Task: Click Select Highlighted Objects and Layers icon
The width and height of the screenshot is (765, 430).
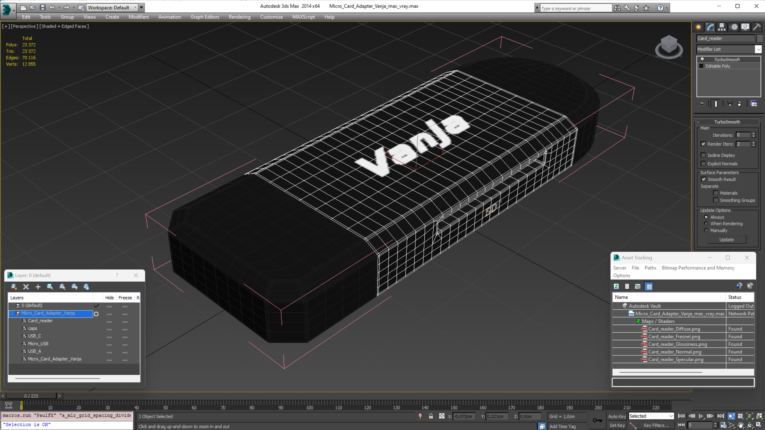Action: point(50,287)
